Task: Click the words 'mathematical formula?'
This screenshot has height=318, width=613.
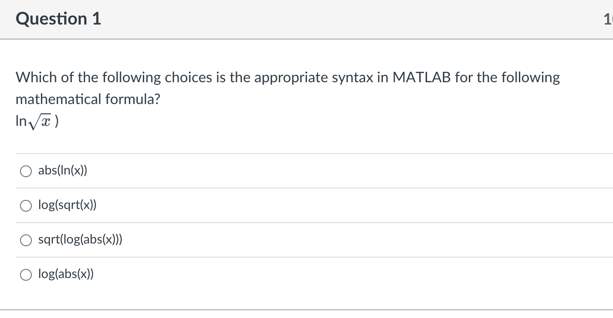Action: click(x=88, y=99)
